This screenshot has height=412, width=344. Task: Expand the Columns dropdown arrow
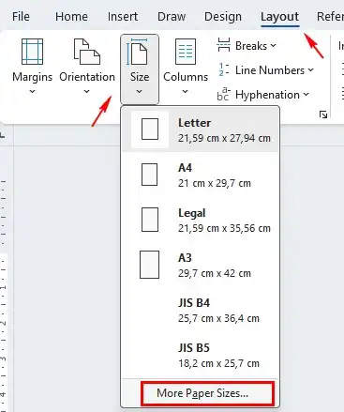[185, 92]
